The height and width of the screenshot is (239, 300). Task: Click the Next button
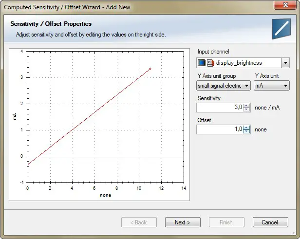pos(183,222)
